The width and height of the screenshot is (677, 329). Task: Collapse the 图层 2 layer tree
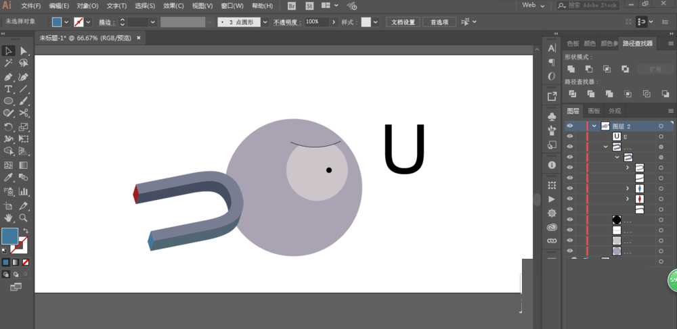coord(594,126)
